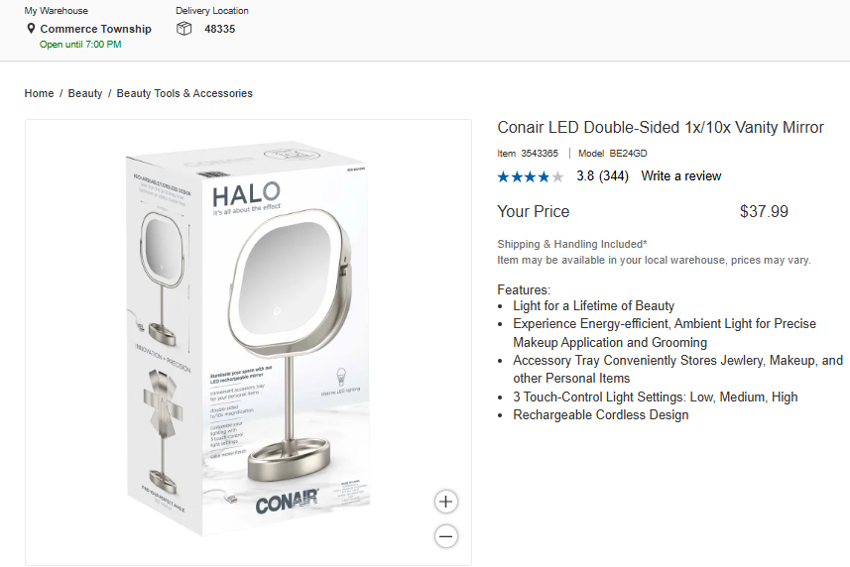Change delivery ZIP code 48335

coord(220,29)
